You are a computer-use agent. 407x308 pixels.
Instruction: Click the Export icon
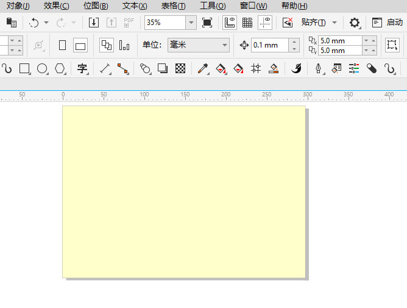[x=111, y=23]
